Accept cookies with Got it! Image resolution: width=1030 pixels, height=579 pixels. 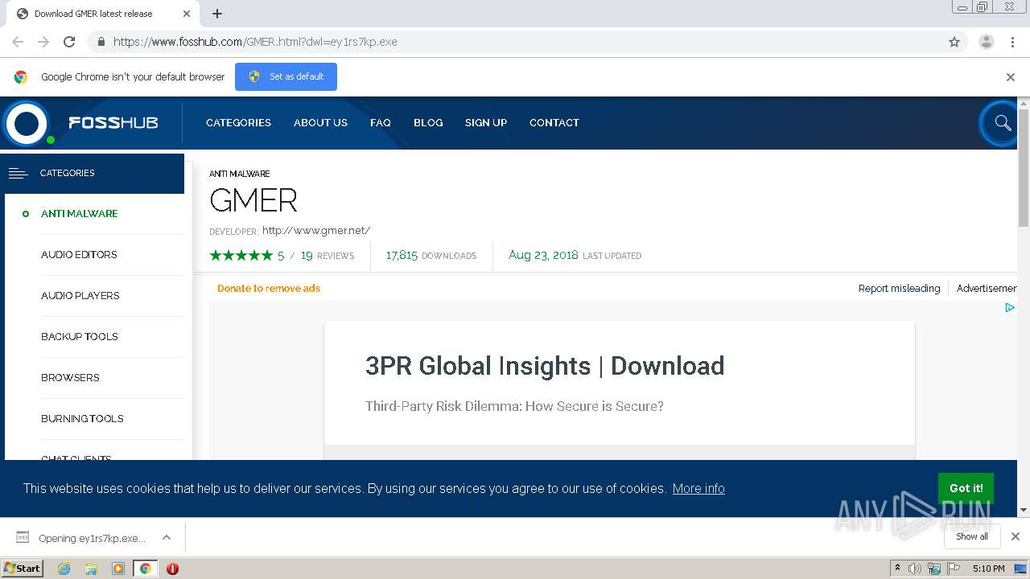(966, 488)
